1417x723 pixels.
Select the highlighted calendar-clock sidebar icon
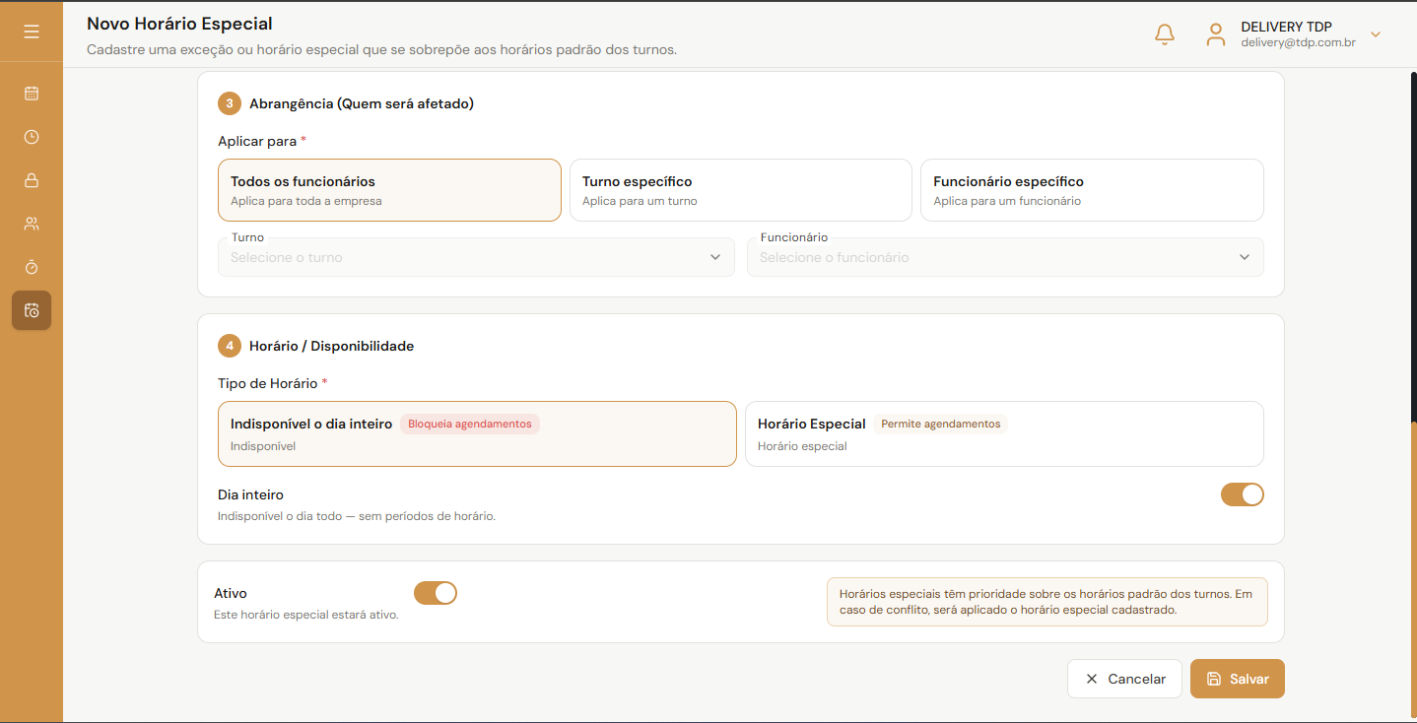pyautogui.click(x=32, y=310)
